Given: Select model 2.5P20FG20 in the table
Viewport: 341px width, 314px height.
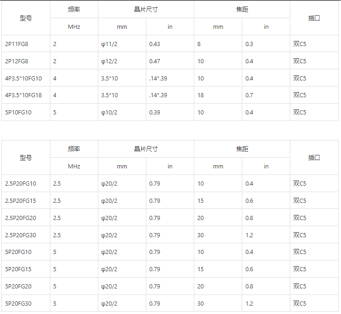Looking at the screenshot, I should pos(20,218).
